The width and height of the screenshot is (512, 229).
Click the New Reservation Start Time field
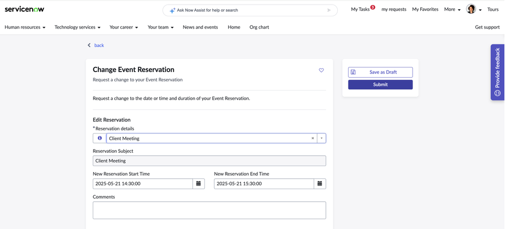[x=142, y=184]
